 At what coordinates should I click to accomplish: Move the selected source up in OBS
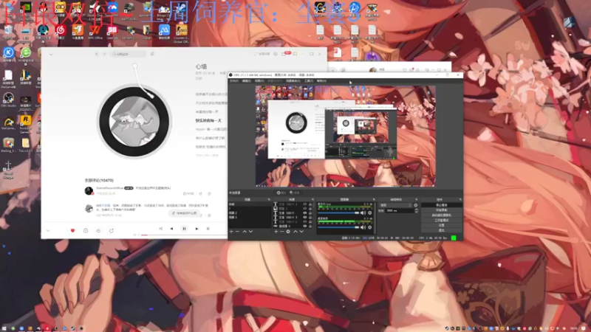tap(295, 232)
